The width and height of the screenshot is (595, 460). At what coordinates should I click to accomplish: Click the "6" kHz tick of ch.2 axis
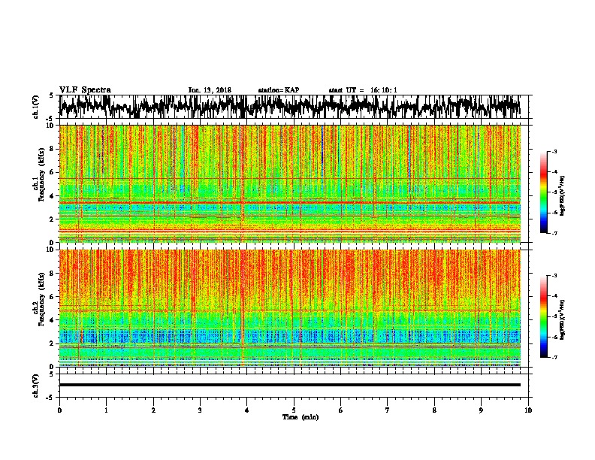tap(53, 297)
